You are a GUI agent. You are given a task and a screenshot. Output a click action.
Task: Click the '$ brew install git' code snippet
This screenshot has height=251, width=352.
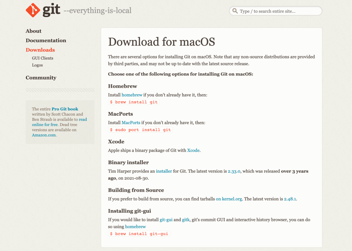[x=134, y=102]
